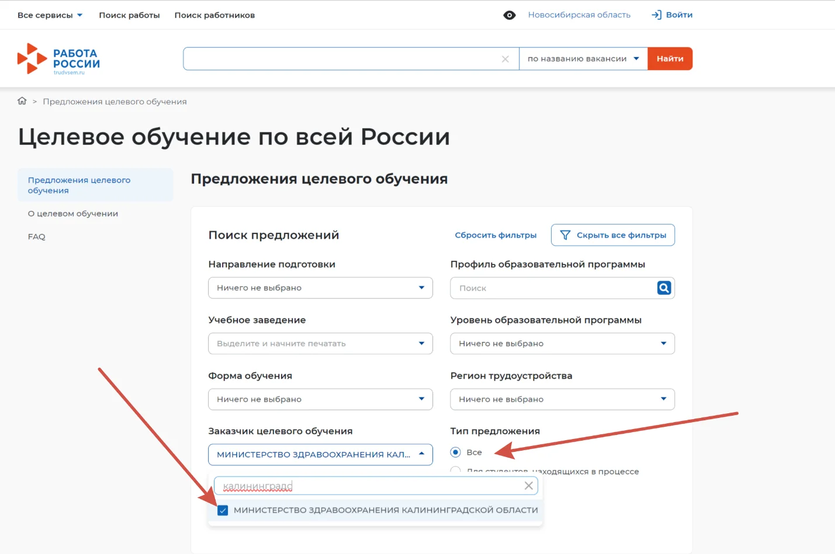Viewport: 835px width, 554px height.
Task: Open the Направление подготовки dropdown
Action: (x=320, y=288)
